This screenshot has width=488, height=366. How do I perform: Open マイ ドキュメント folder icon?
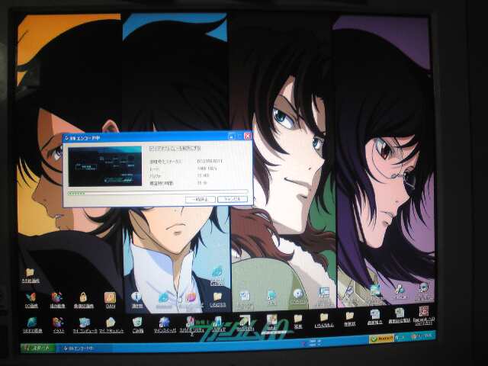point(111,326)
